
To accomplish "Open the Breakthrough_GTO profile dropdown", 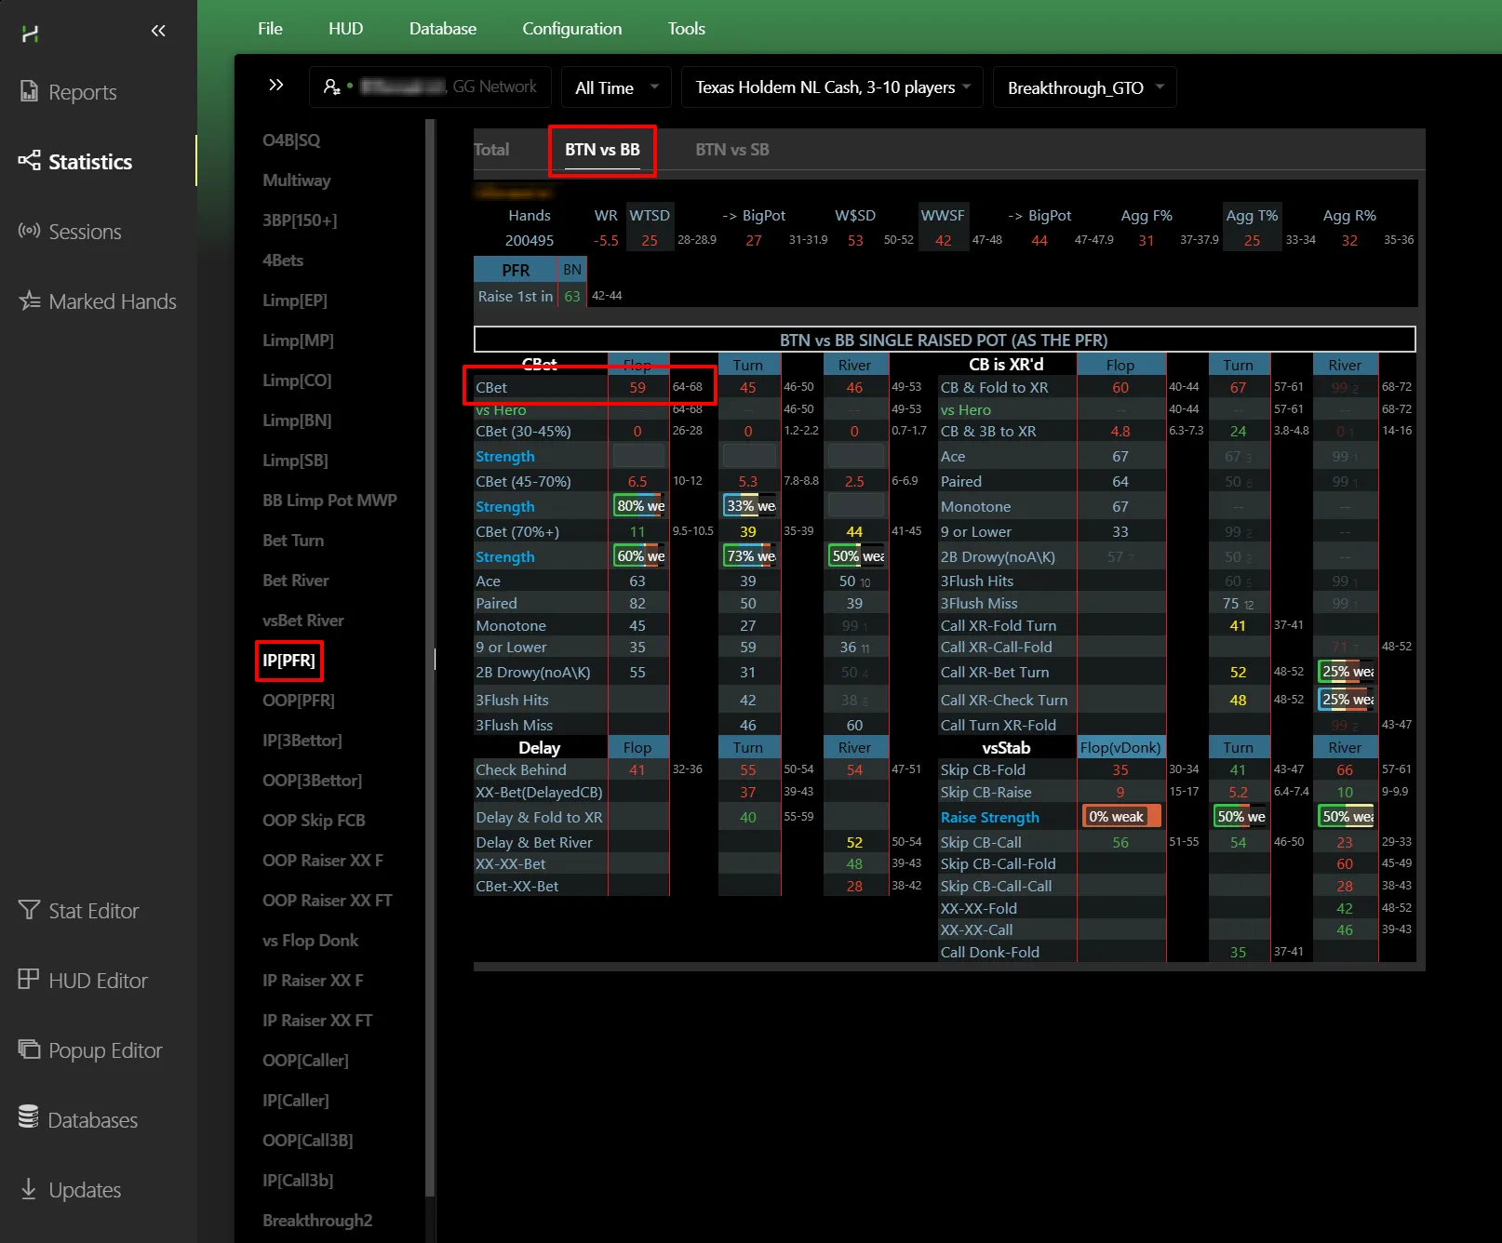I will (x=1084, y=87).
